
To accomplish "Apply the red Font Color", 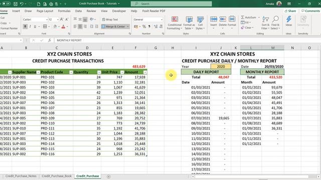I will coord(63,26).
